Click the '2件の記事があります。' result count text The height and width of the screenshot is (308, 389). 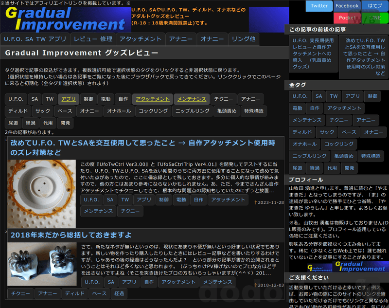[30, 132]
